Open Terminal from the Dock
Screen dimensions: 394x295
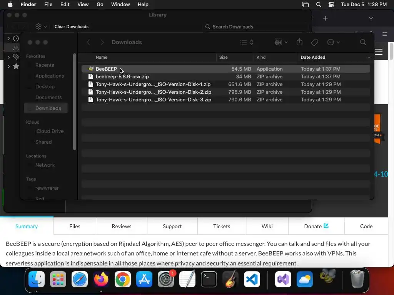pos(209,279)
